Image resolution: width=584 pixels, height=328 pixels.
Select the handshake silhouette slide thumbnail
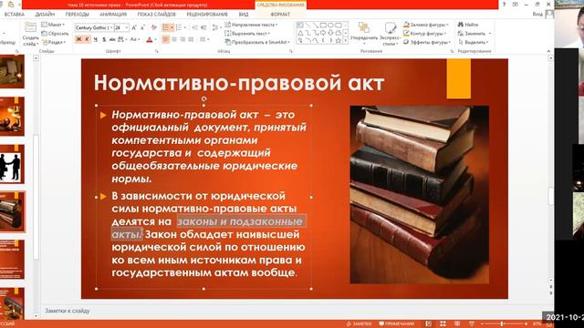coord(12,165)
